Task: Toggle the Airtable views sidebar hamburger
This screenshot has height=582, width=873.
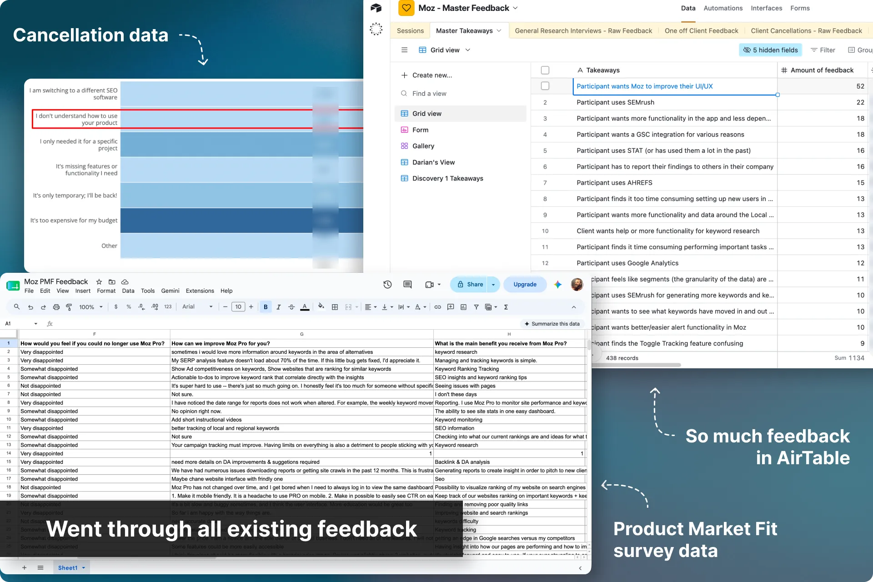Action: (404, 50)
